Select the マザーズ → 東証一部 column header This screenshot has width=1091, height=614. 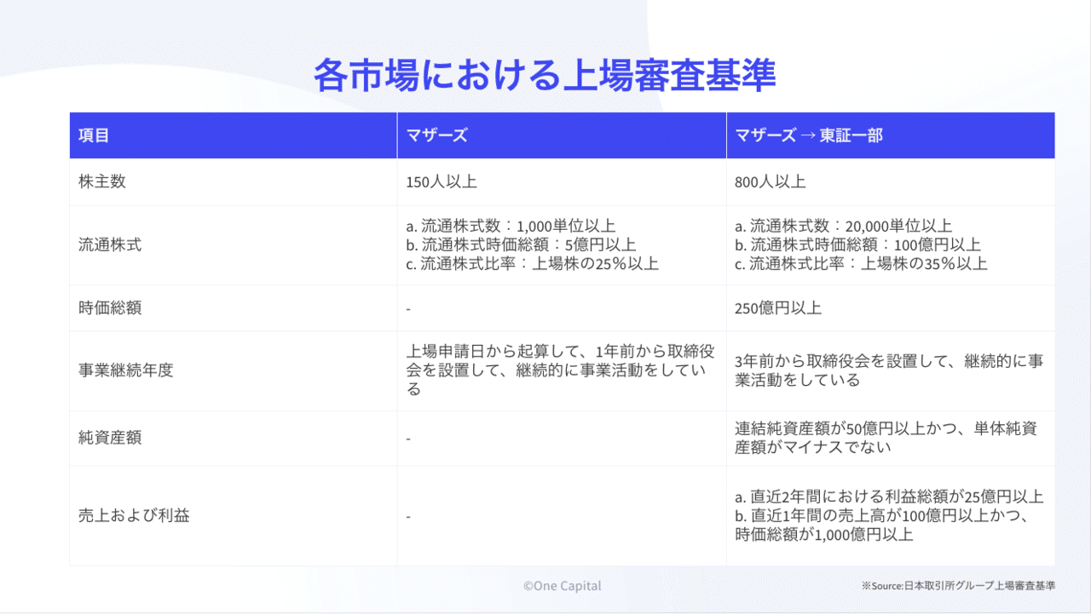pos(891,135)
